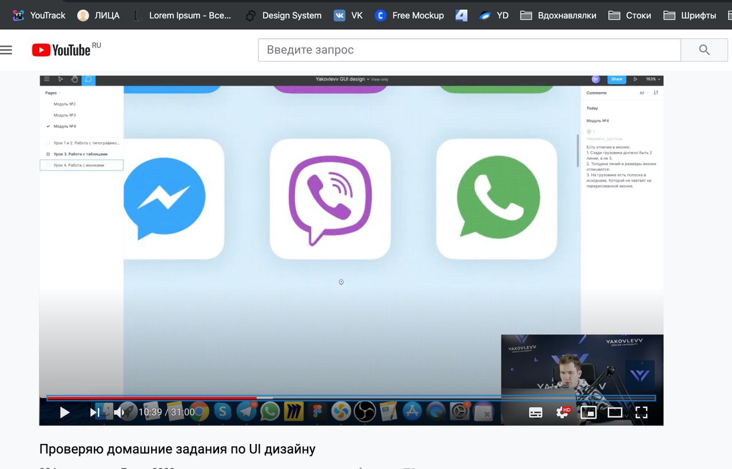Toggle theater mode
The image size is (732, 469).
[615, 412]
